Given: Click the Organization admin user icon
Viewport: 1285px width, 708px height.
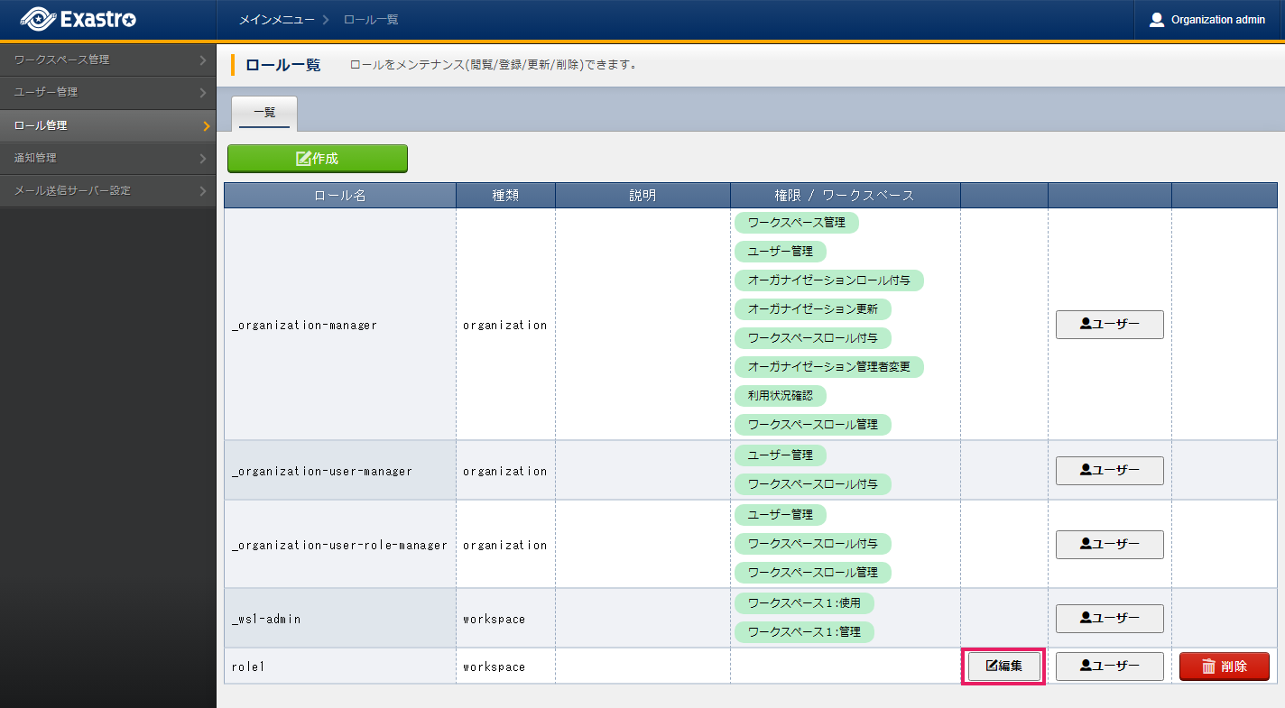Looking at the screenshot, I should pos(1156,20).
